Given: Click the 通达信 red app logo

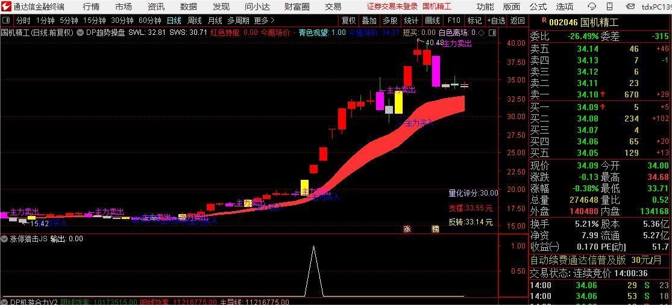Looking at the screenshot, I should click(5, 7).
